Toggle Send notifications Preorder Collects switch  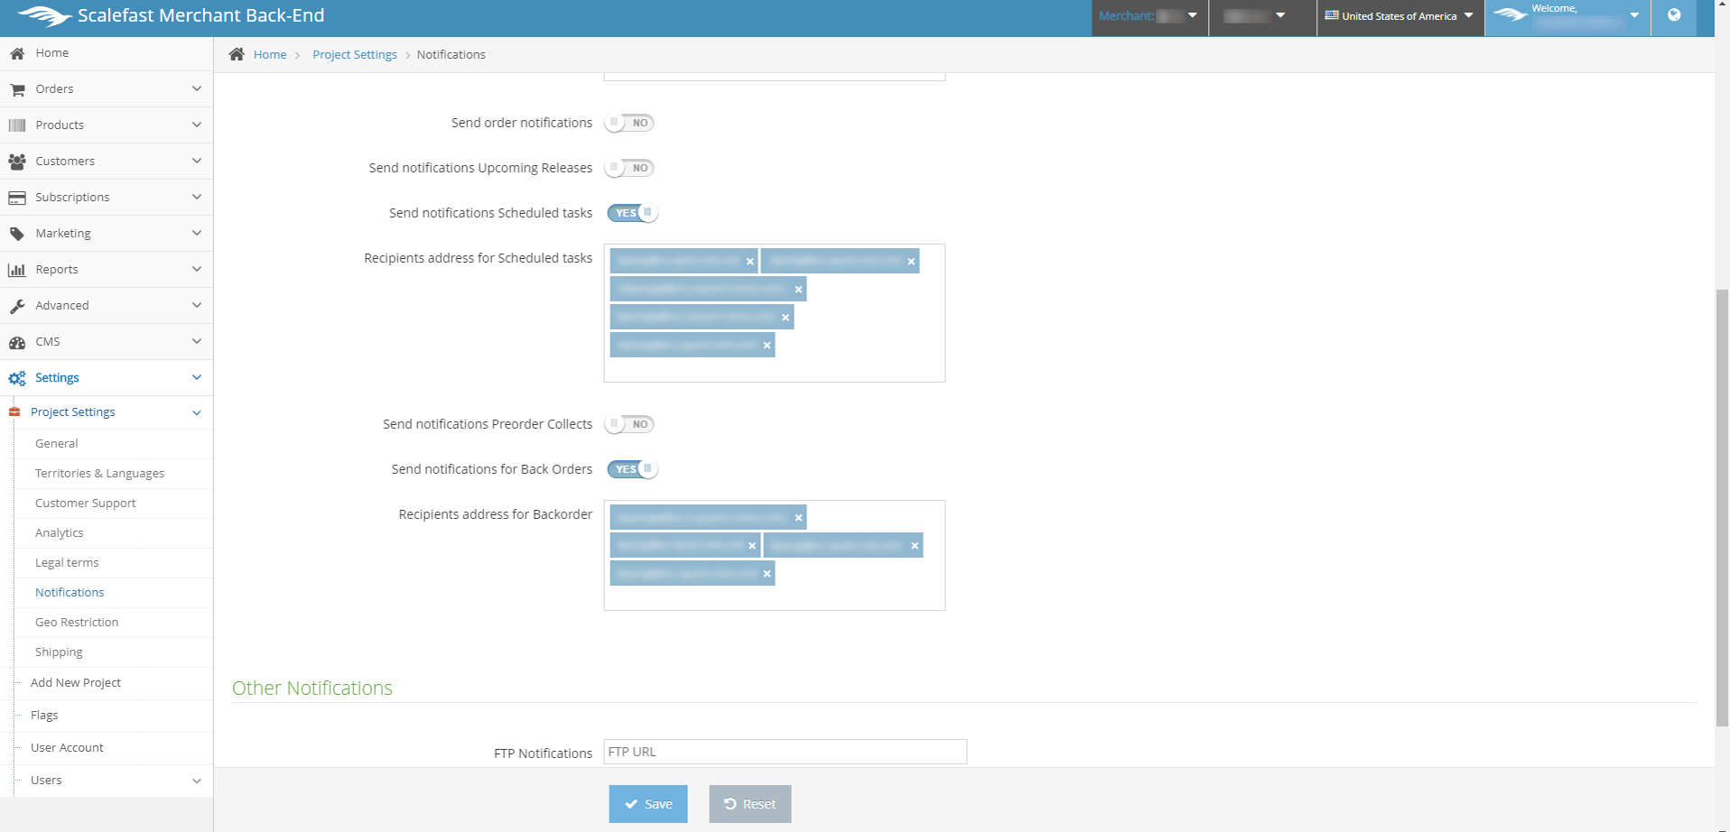[629, 424]
